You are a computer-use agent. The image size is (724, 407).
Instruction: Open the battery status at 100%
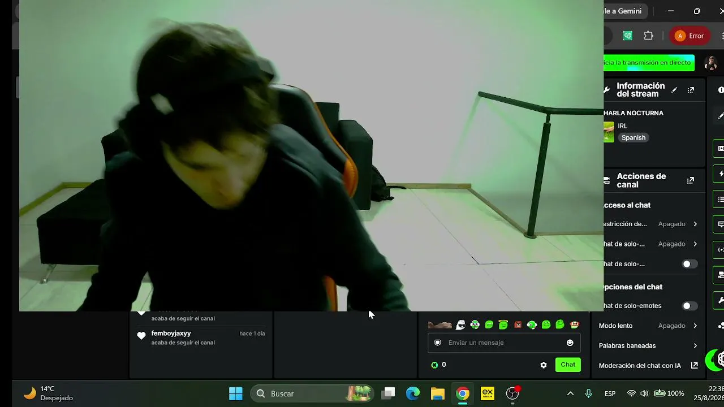(669, 393)
